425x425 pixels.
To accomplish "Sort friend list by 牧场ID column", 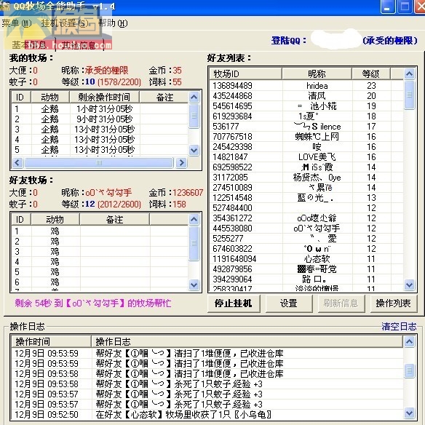I will click(245, 74).
